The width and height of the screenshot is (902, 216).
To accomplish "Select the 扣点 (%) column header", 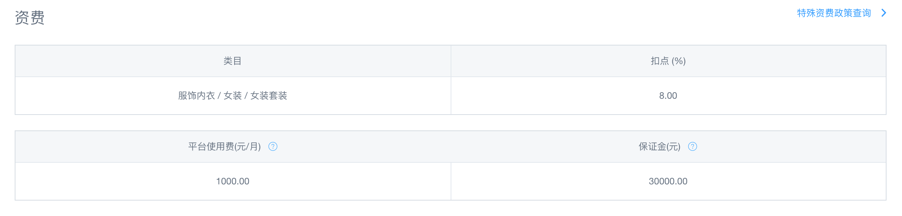I will coord(668,61).
